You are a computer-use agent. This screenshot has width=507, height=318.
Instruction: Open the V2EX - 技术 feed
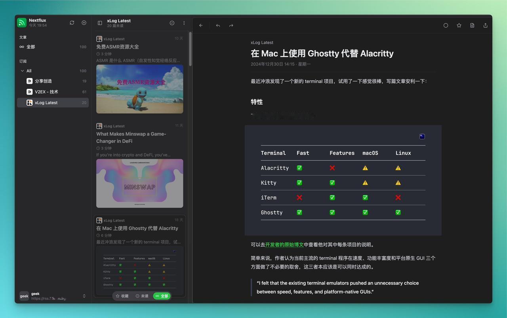click(53, 92)
